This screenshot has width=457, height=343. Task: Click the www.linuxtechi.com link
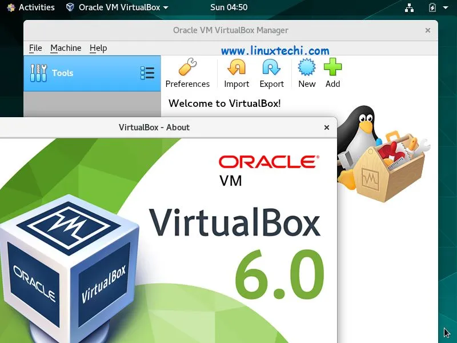click(275, 50)
